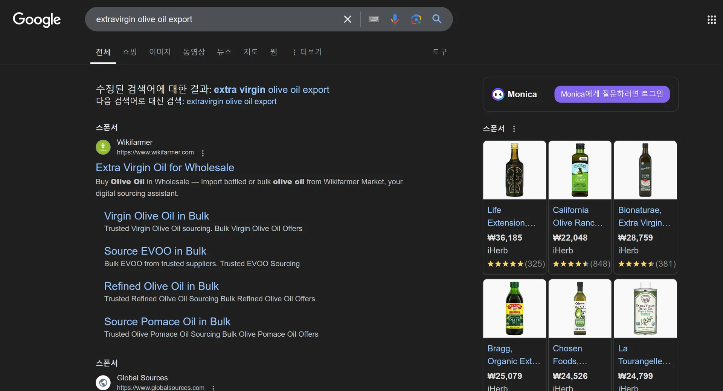The height and width of the screenshot is (391, 723).
Task: Select the 뉴스 tab
Action: coord(224,52)
